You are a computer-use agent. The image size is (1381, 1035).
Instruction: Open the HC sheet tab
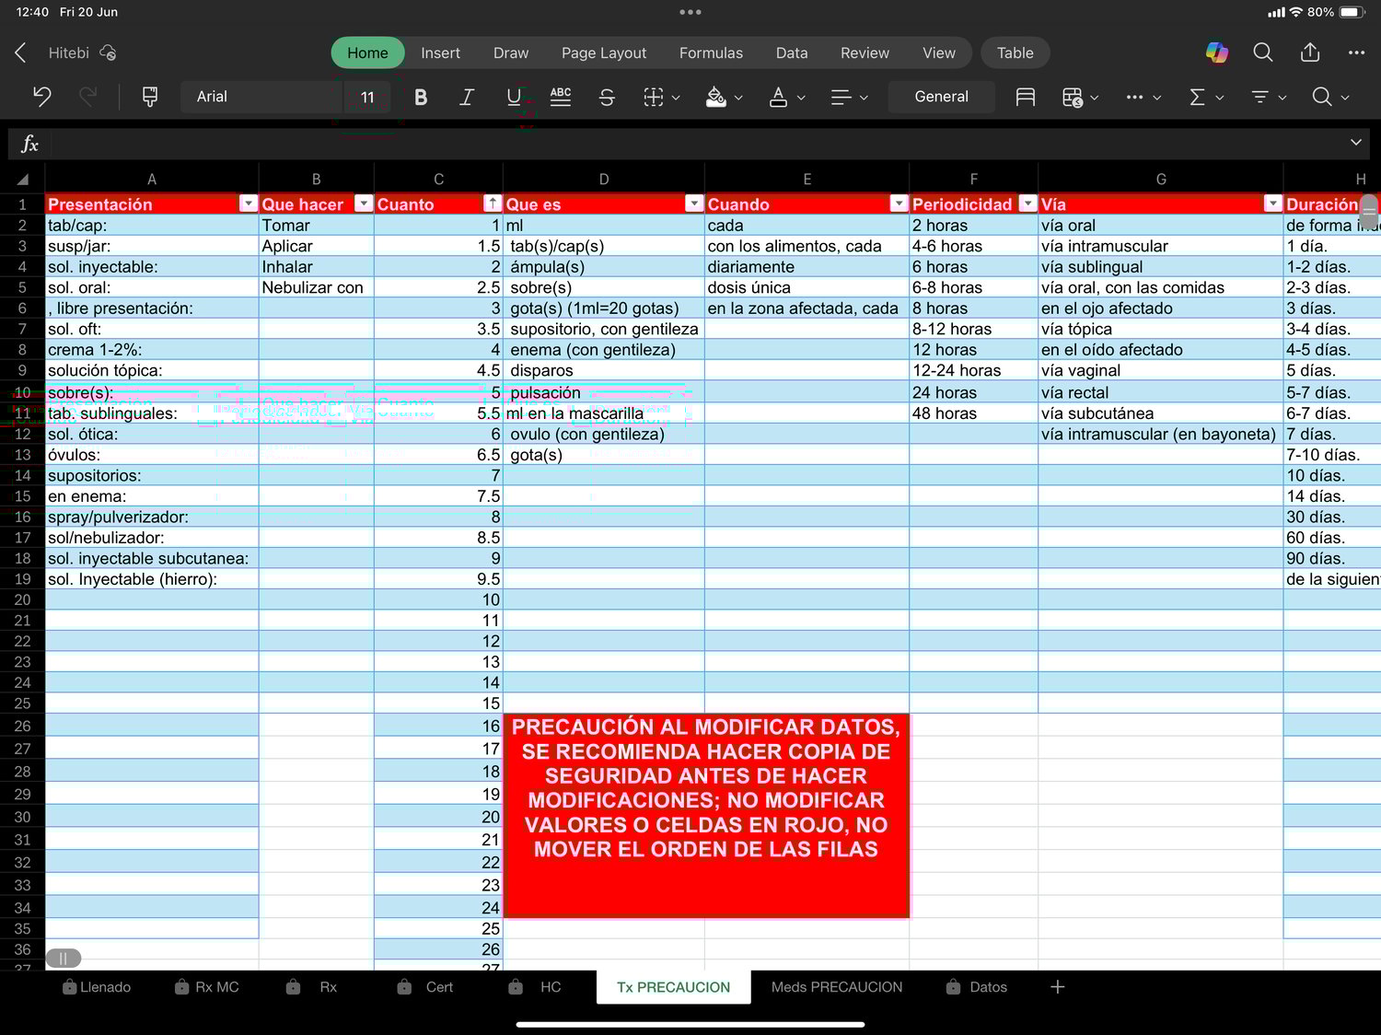pos(536,987)
